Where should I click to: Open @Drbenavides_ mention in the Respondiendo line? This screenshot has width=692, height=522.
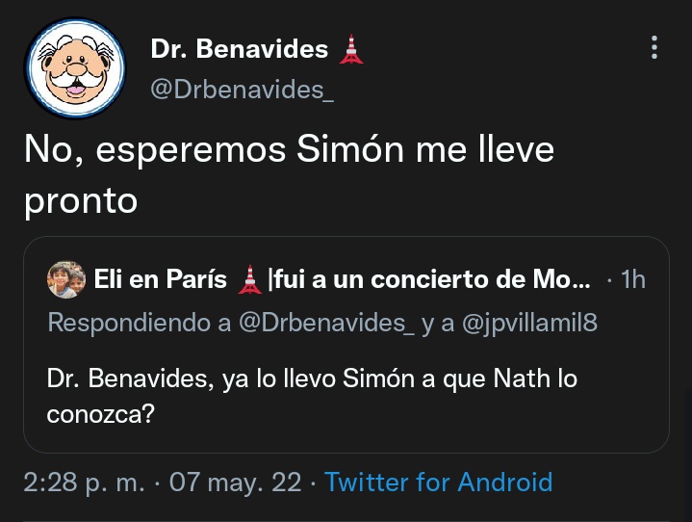click(x=326, y=323)
